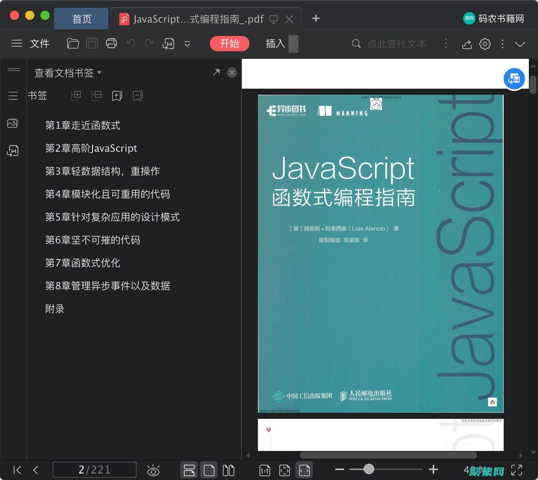Expand the conversion tools dropdown arrow
The image size is (538, 480).
[187, 44]
